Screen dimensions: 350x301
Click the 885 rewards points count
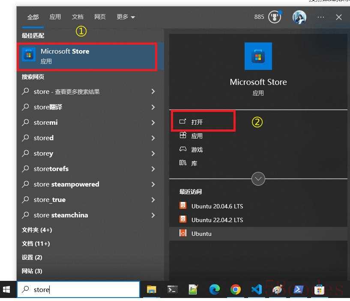pyautogui.click(x=259, y=17)
